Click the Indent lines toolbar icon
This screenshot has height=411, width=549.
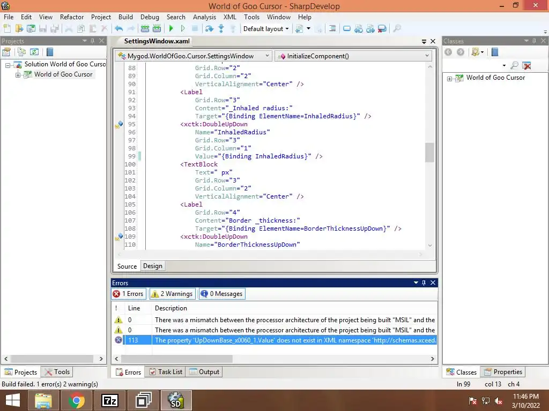pyautogui.click(x=332, y=29)
